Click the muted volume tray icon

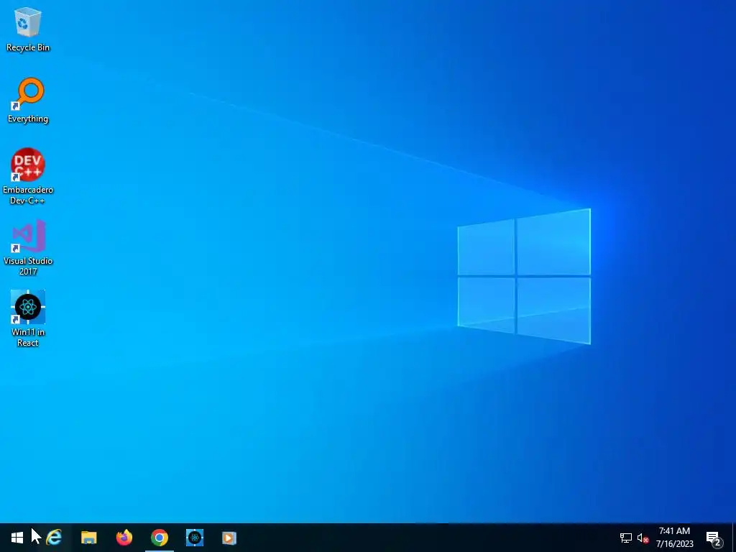pyautogui.click(x=643, y=538)
